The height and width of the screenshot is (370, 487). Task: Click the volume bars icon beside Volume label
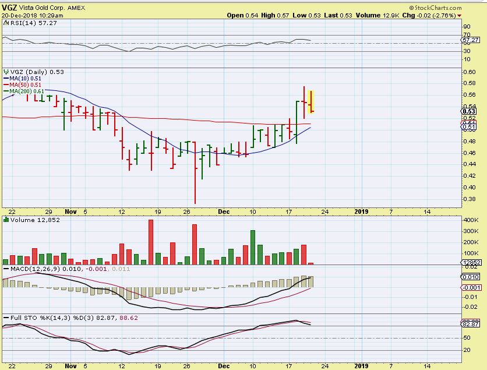pos(6,220)
